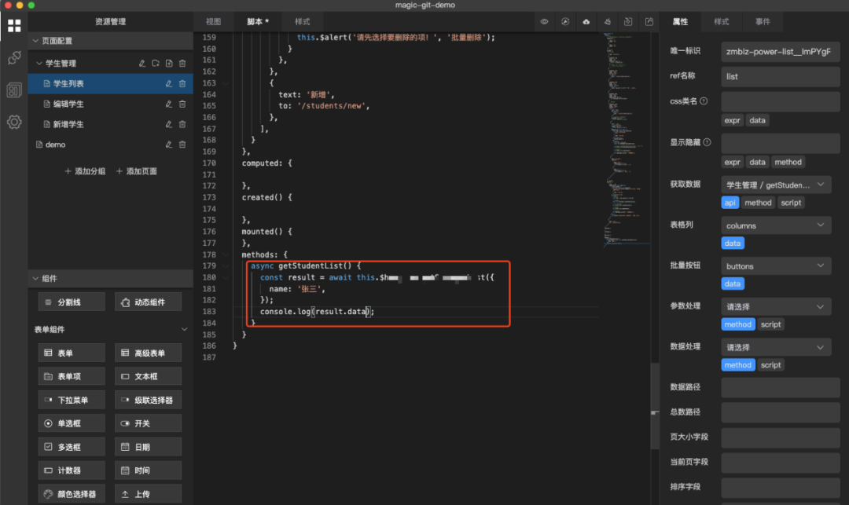Image resolution: width=849 pixels, height=505 pixels.
Task: Select data mode under css类名
Action: 757,121
